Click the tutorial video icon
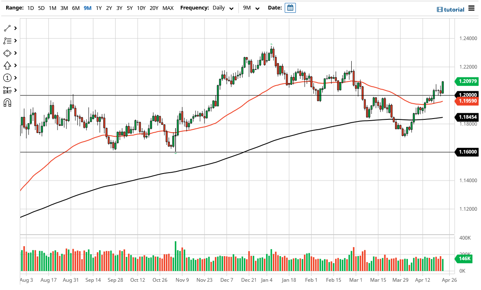The width and height of the screenshot is (481, 290). coord(440,10)
